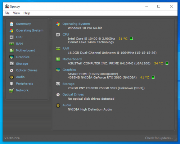Select Summary in the sidebar

click(23, 24)
